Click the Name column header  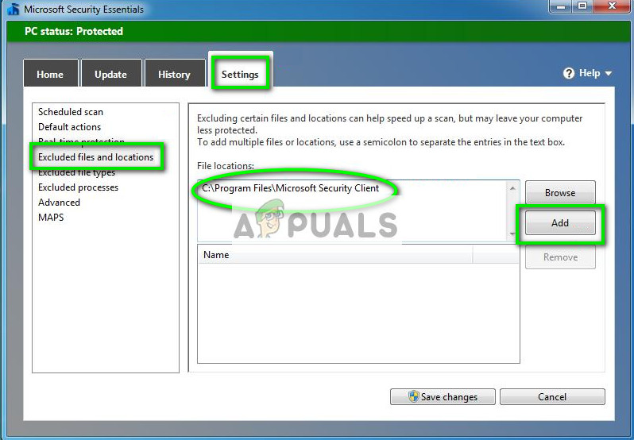pyautogui.click(x=335, y=255)
